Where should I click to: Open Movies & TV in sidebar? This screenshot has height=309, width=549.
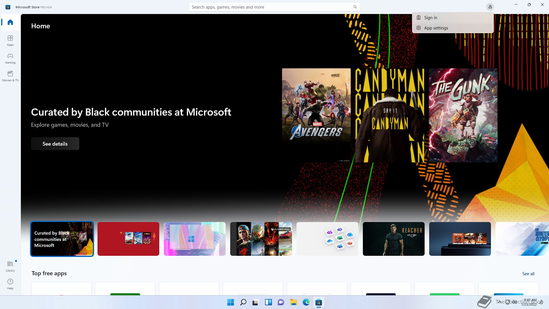pos(10,76)
